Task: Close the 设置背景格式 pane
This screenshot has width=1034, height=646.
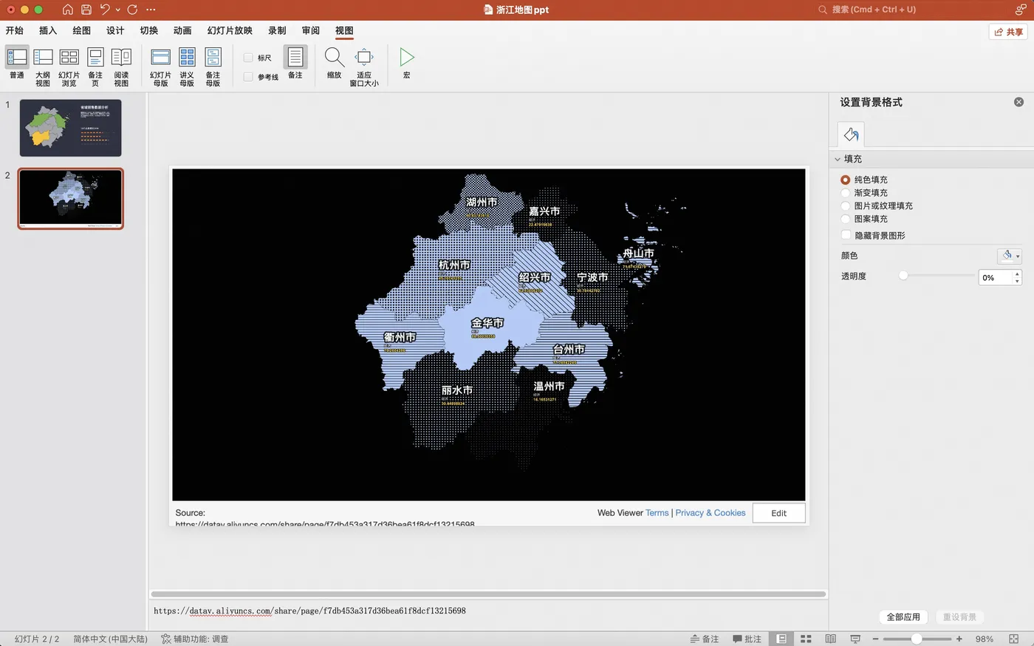Action: (x=1018, y=102)
